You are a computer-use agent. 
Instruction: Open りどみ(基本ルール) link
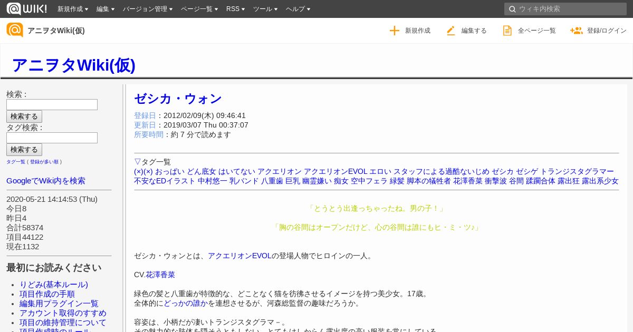[54, 285]
